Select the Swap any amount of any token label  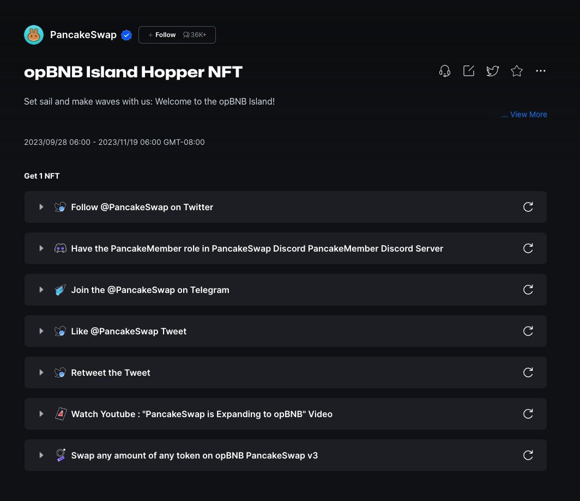click(195, 455)
